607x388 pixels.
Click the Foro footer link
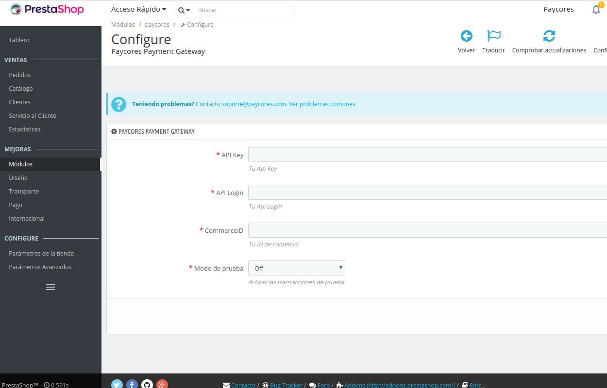click(x=323, y=385)
